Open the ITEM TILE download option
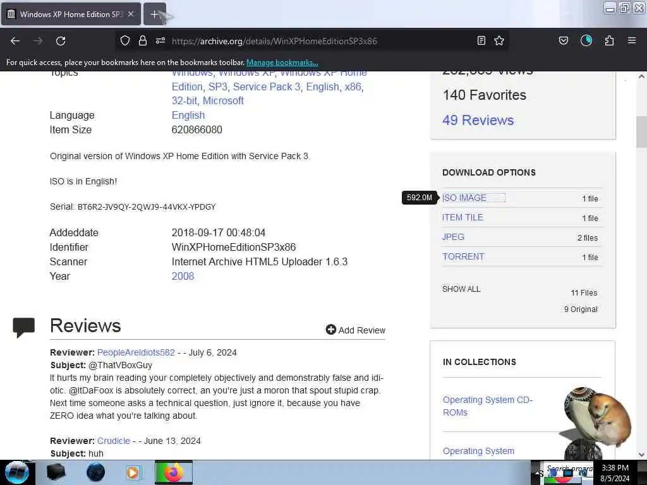Viewport: 647px width, 485px height. (x=463, y=217)
